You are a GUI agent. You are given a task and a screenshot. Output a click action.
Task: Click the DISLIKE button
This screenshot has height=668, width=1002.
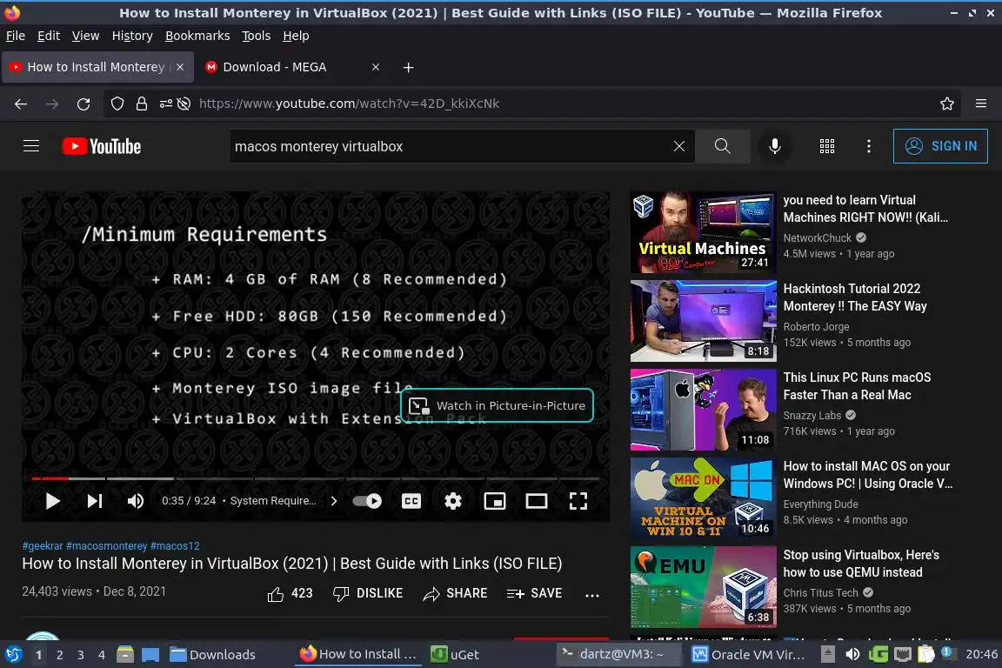[x=368, y=594]
